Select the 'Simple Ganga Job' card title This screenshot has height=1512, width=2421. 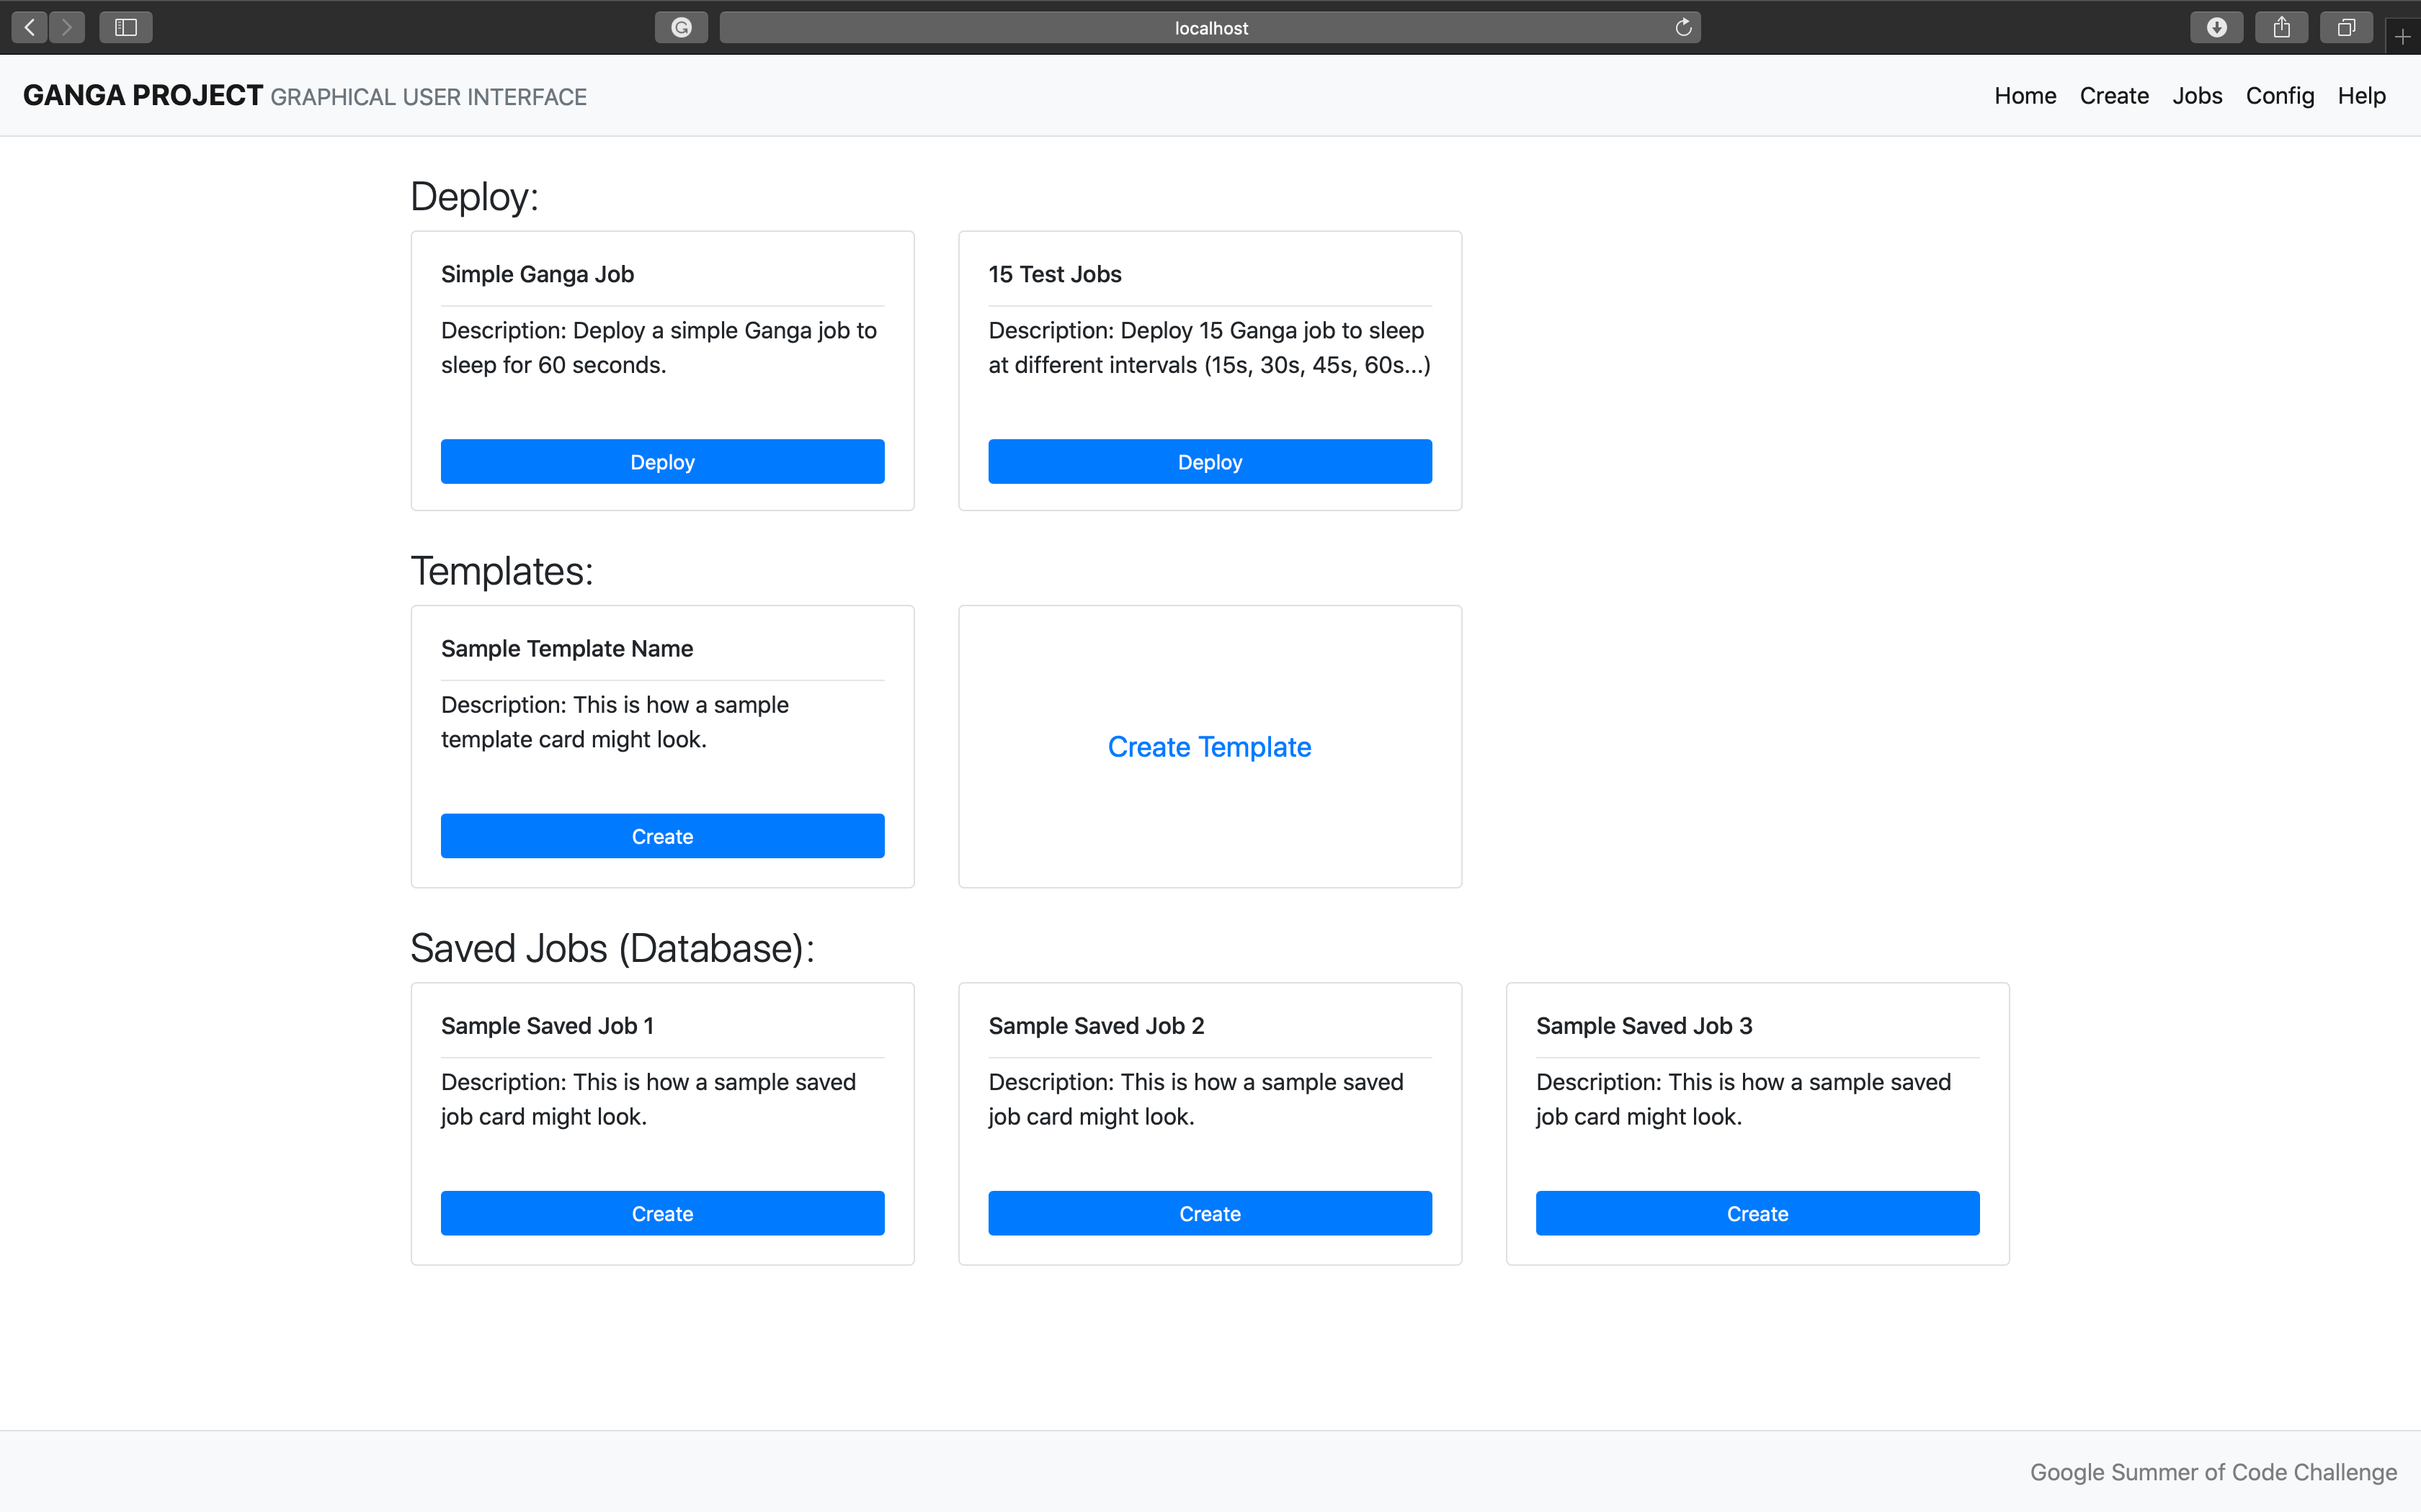538,274
